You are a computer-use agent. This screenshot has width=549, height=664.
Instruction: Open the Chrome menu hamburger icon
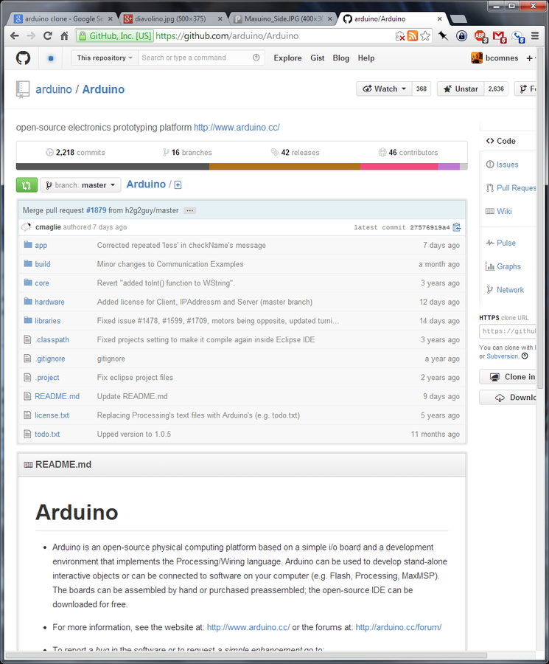click(x=535, y=36)
